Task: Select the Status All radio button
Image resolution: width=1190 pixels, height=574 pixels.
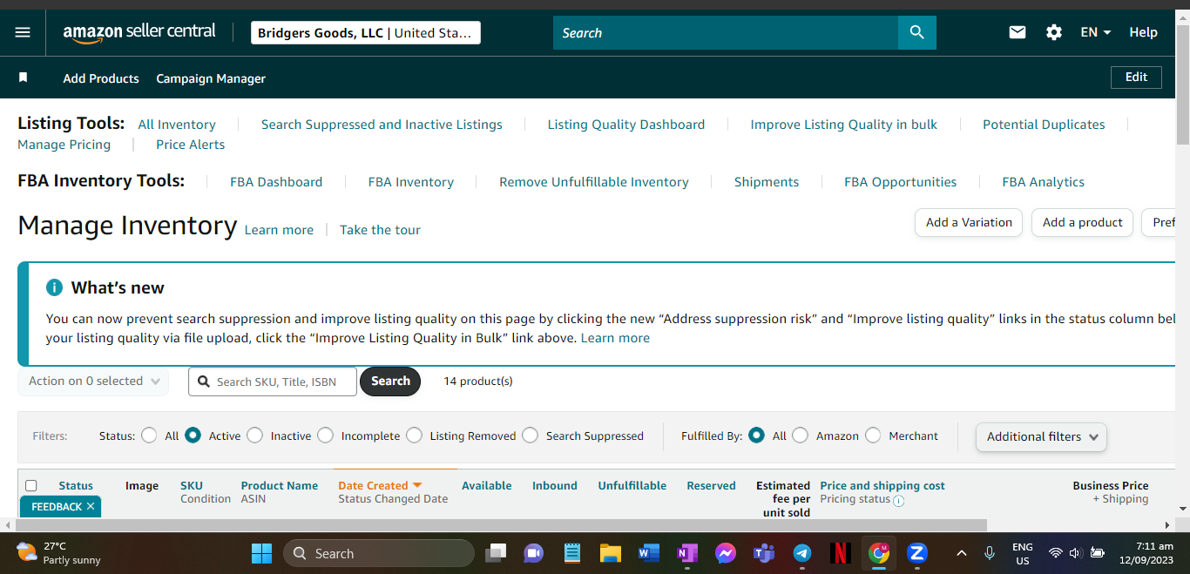Action: pos(149,435)
